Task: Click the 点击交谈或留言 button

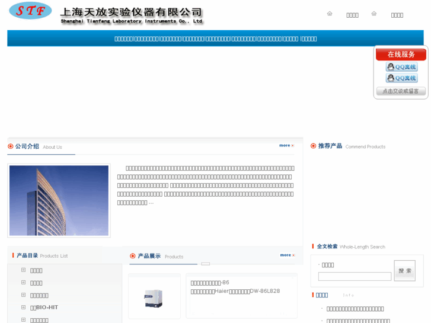Action: [x=401, y=91]
